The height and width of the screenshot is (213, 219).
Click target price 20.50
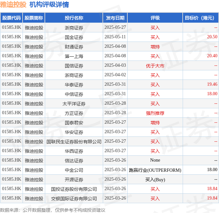click(212, 37)
